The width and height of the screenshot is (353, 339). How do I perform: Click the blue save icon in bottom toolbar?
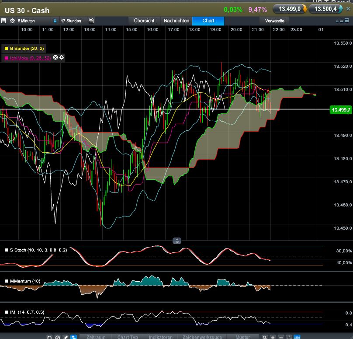click(73, 337)
